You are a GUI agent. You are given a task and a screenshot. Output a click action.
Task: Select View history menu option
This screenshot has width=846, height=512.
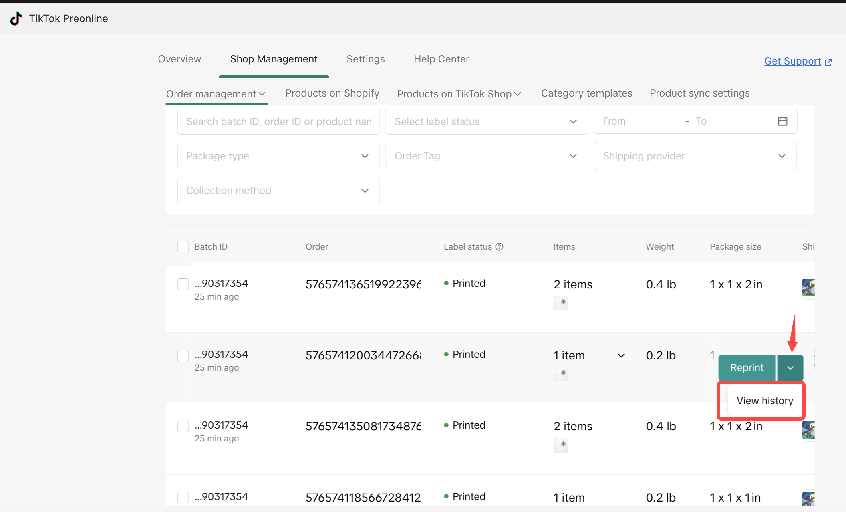tap(764, 401)
